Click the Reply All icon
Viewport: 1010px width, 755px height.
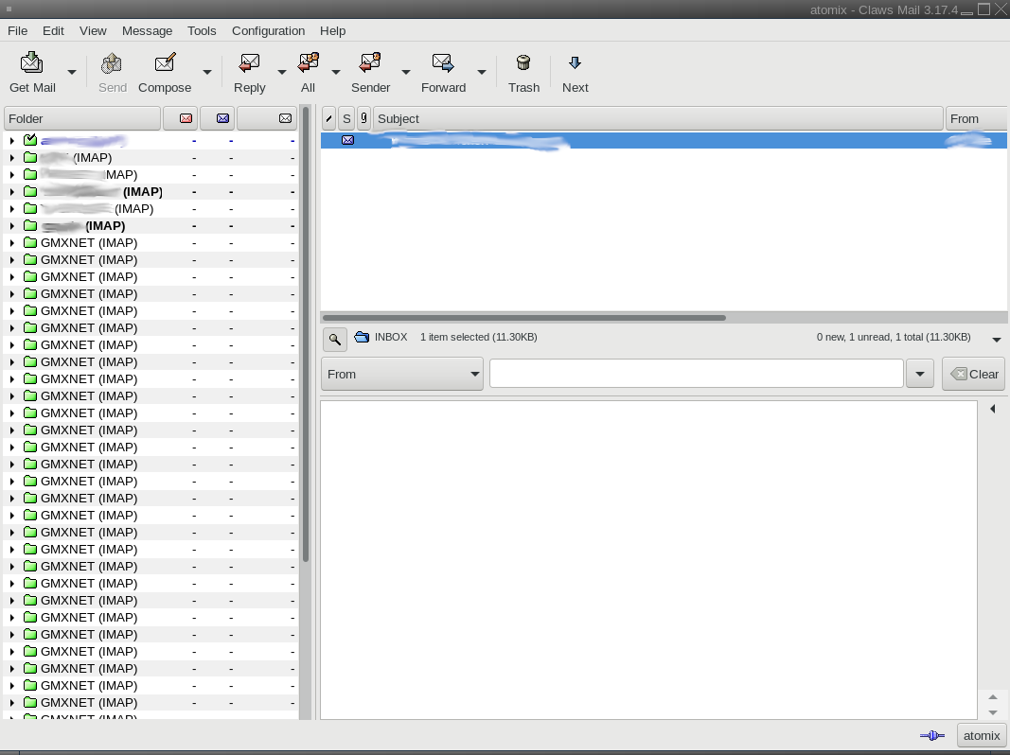308,62
